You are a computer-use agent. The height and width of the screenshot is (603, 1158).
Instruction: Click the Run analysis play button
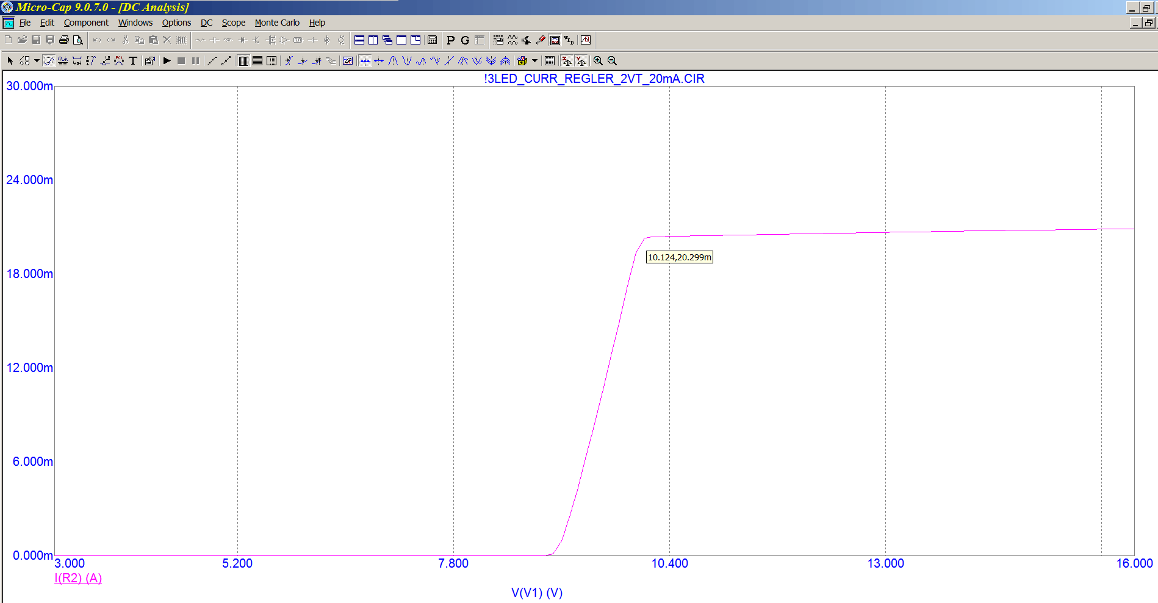click(167, 61)
